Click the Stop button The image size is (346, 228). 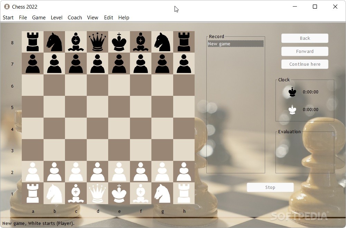[x=270, y=188]
